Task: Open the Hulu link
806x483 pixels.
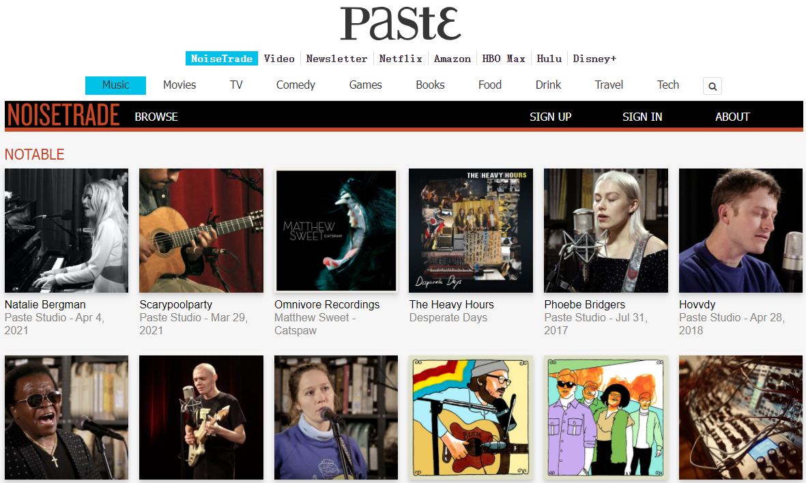Action: click(x=549, y=59)
